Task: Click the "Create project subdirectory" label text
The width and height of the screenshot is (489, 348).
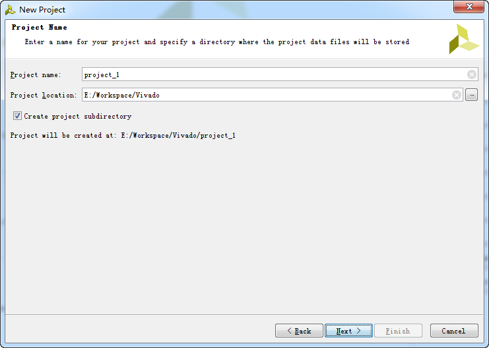Action: 78,116
